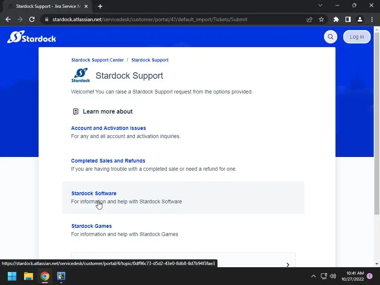Open File Explorer from the taskbar
Viewport: 380px width, 285px height.
(28, 276)
